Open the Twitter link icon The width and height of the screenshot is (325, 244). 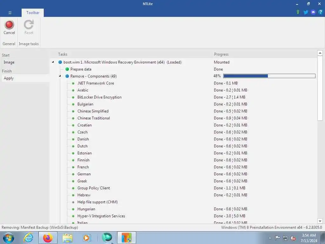tap(306, 12)
